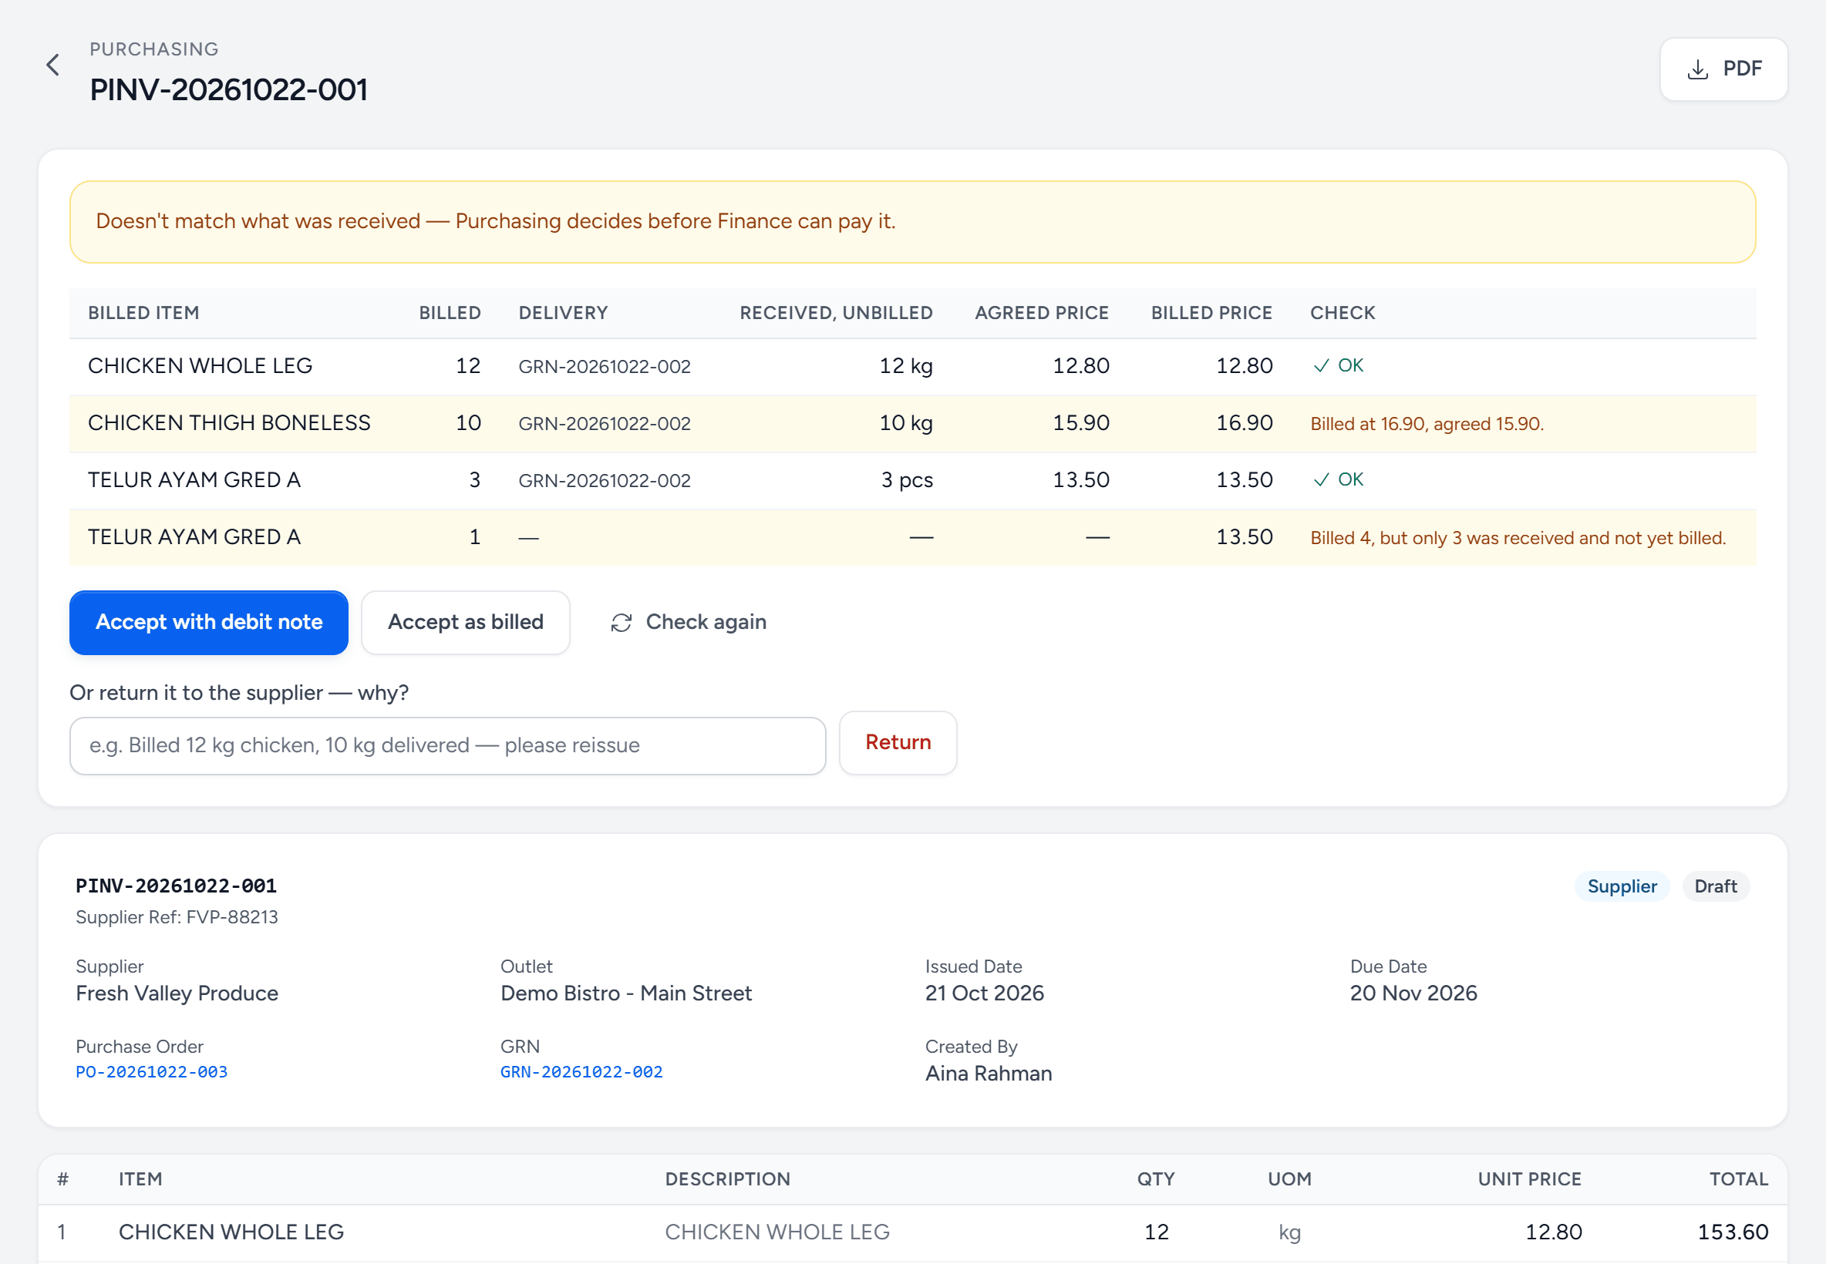This screenshot has width=1826, height=1264.
Task: Click CHICKEN THIGH BONELESS billed item
Action: coord(229,423)
